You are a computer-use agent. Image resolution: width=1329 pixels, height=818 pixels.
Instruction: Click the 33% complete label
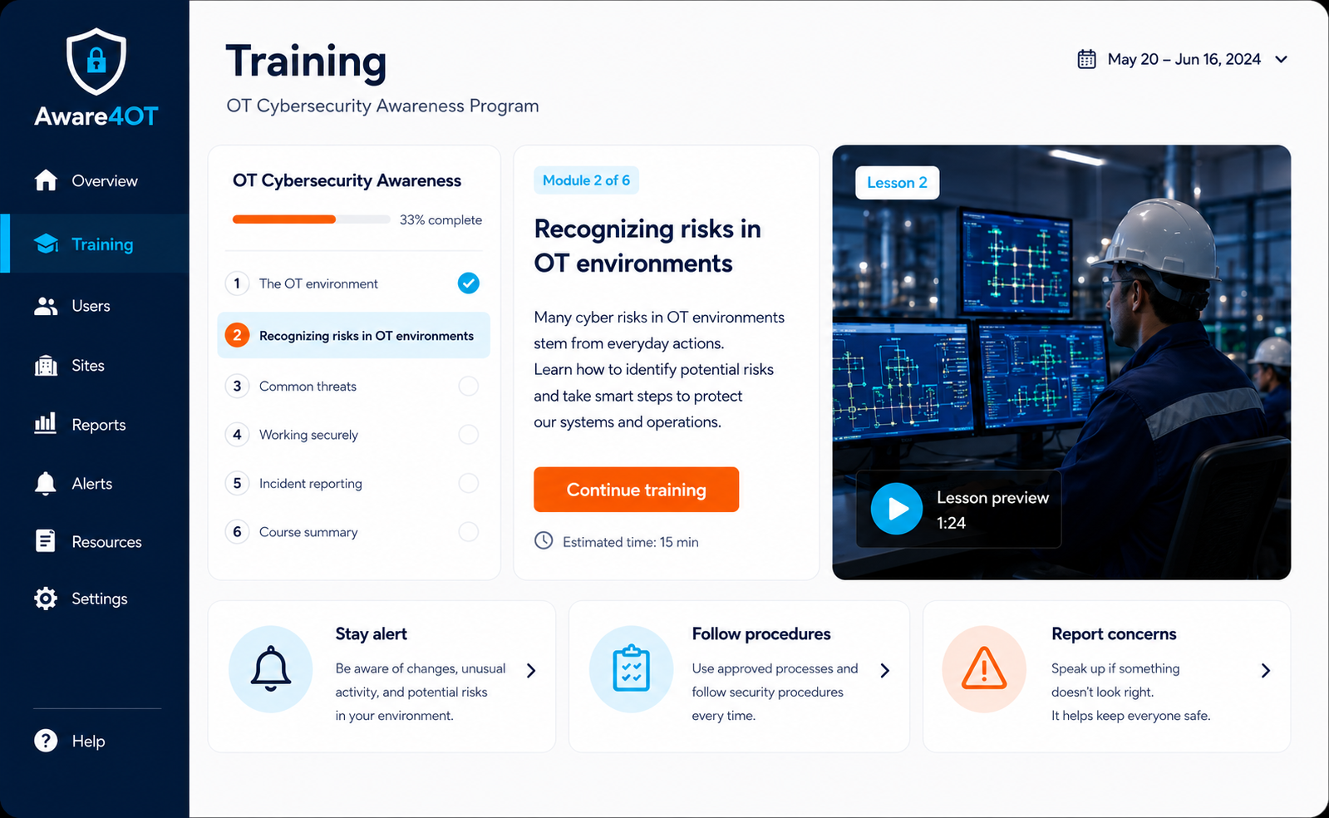coord(441,219)
